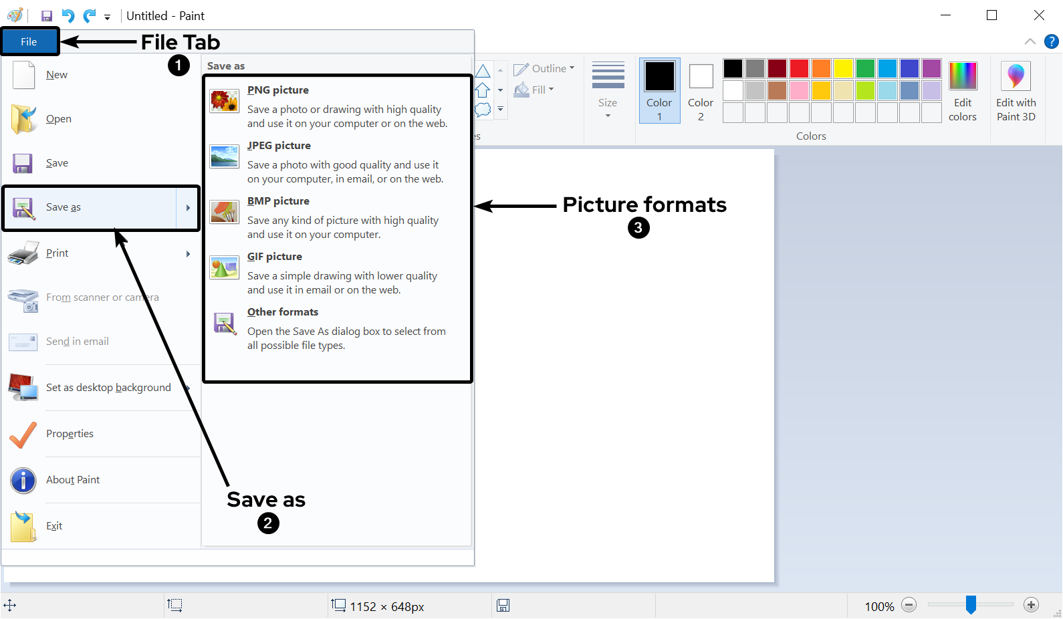Click the GIF picture heading
Screen dimensions: 1063x619
click(x=275, y=257)
